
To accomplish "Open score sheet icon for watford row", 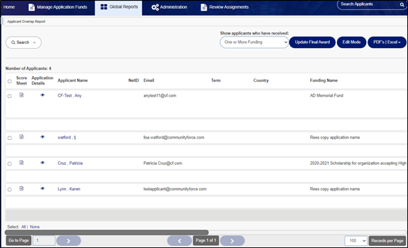I will [x=22, y=137].
